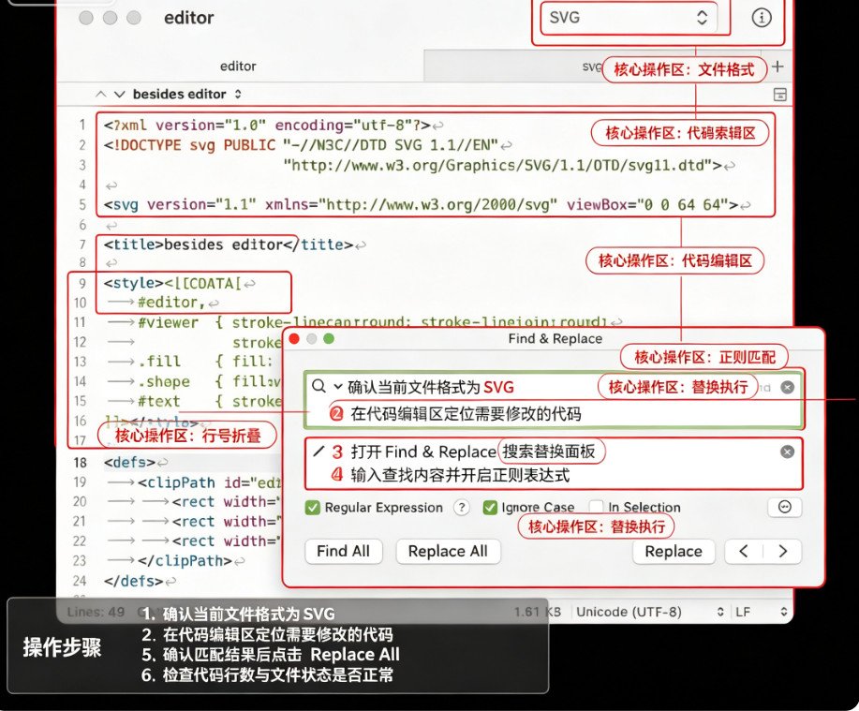
Task: Click the .fill rule line
Action: pyautogui.click(x=205, y=362)
